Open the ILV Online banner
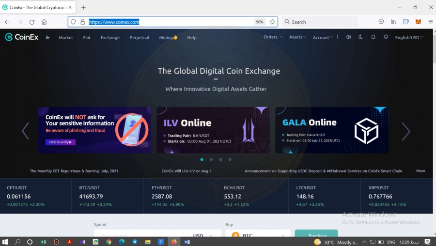The width and height of the screenshot is (436, 246). [x=213, y=130]
